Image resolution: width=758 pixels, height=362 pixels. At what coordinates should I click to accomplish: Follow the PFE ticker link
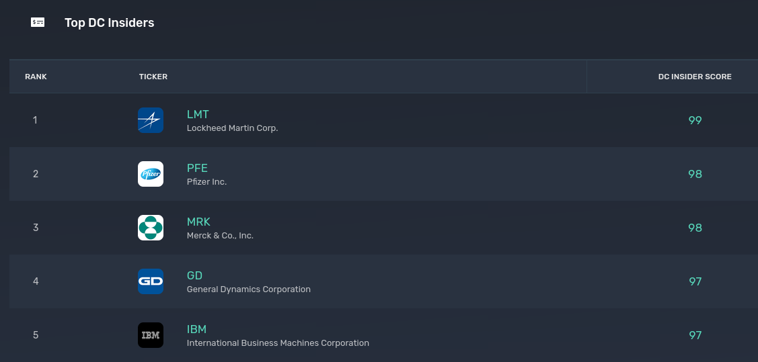(197, 168)
